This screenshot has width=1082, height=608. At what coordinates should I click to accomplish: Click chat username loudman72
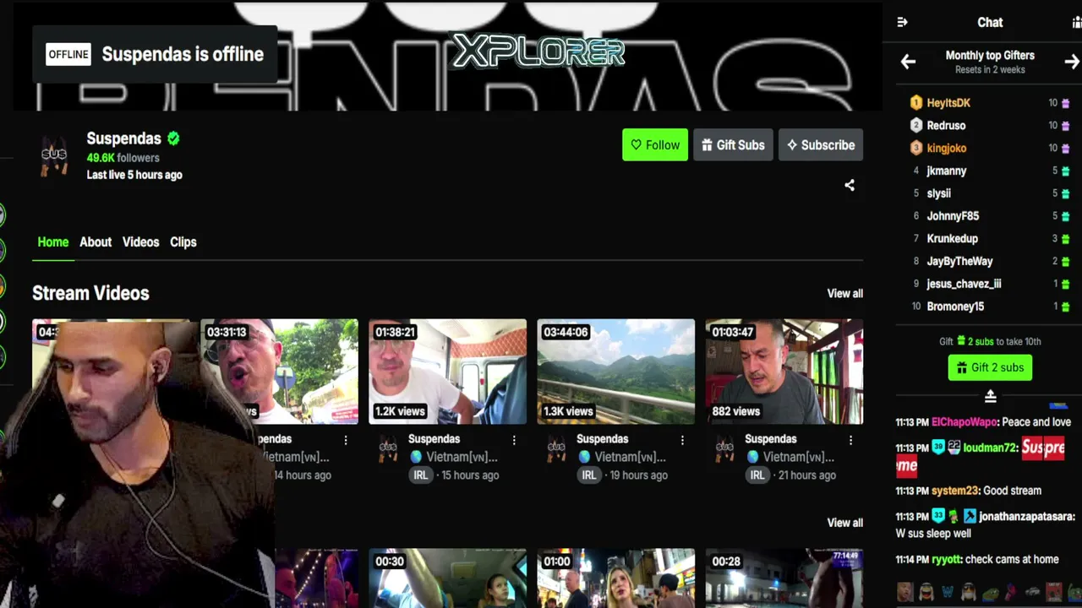coord(990,448)
